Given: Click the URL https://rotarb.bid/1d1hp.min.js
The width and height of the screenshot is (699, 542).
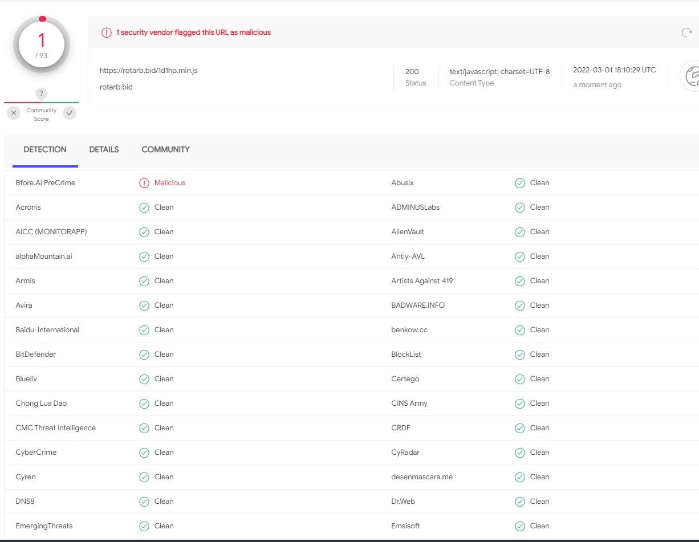Looking at the screenshot, I should pyautogui.click(x=149, y=71).
